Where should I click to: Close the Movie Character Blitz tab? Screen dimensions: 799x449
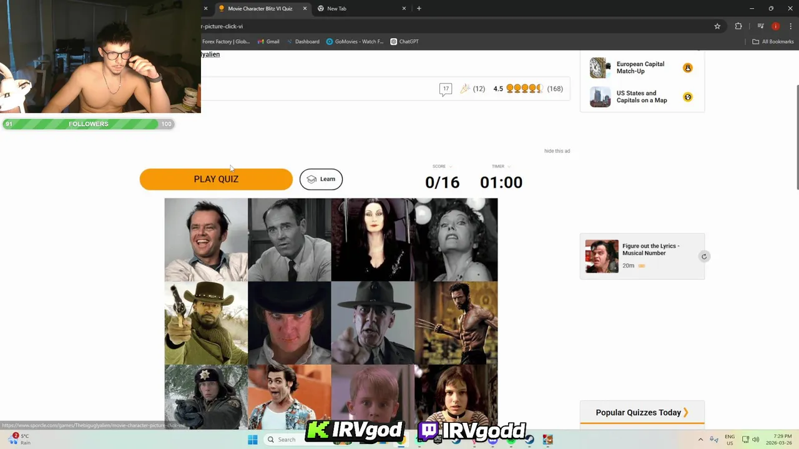pyautogui.click(x=305, y=9)
